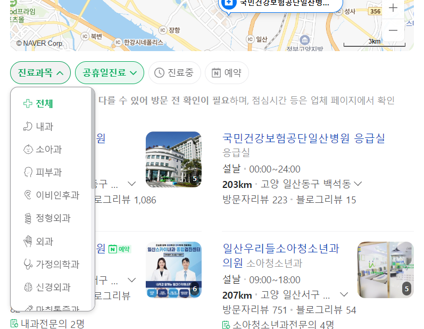Expand address for 고양 일산동구 백석동
The width and height of the screenshot is (424, 329).
tap(358, 184)
